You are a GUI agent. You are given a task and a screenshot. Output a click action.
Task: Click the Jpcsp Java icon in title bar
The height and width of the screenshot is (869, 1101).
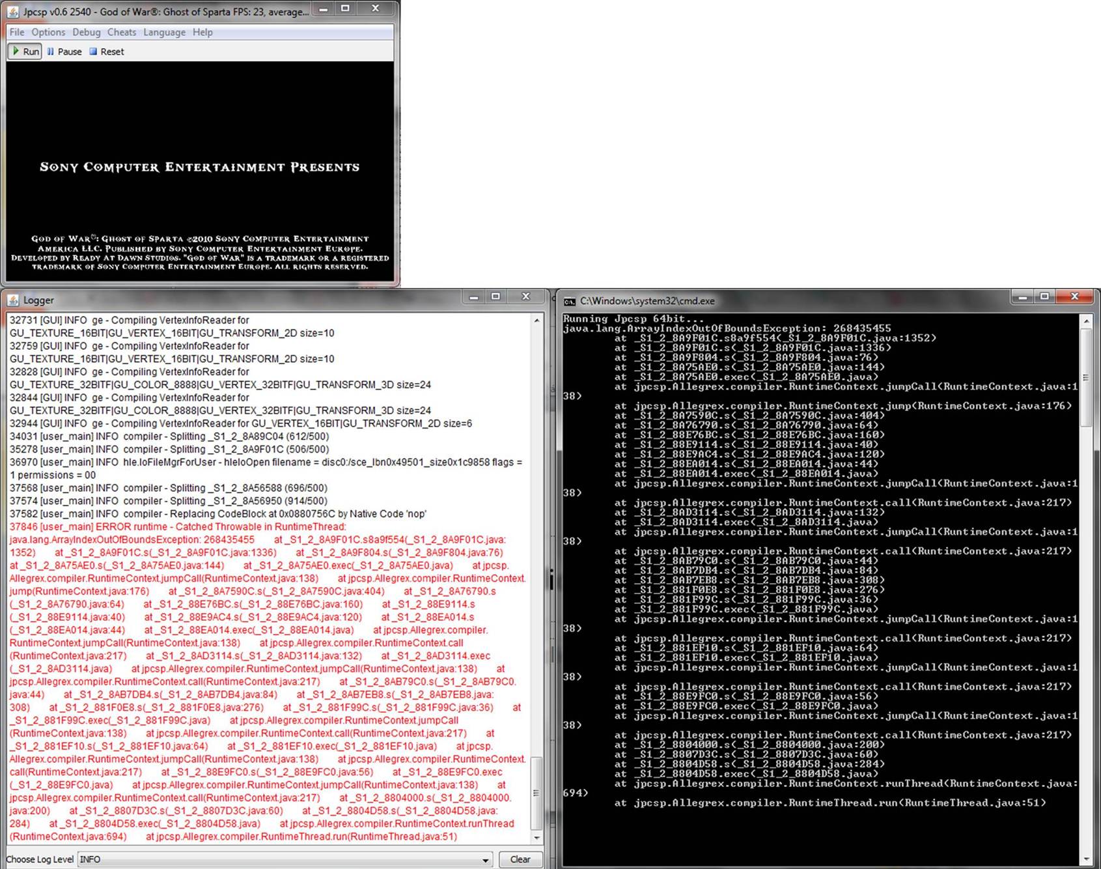pos(12,12)
